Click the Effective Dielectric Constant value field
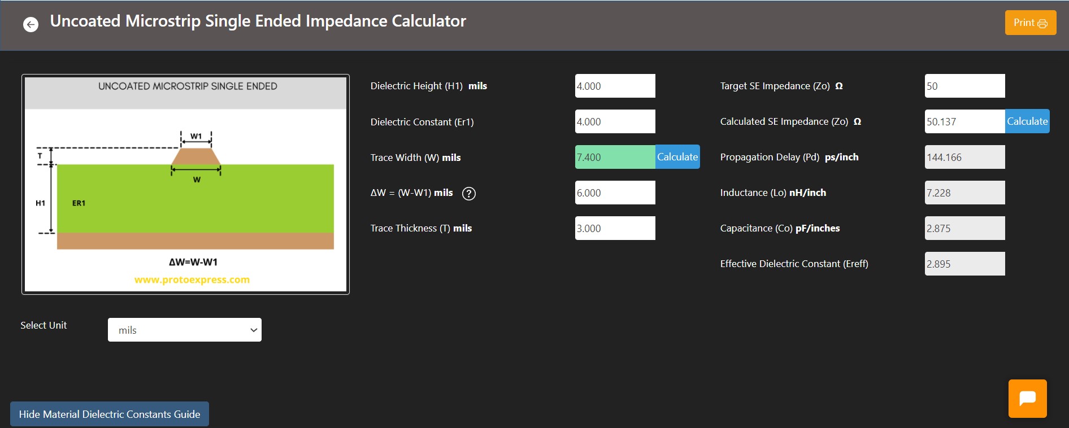Image resolution: width=1069 pixels, height=428 pixels. click(x=965, y=264)
